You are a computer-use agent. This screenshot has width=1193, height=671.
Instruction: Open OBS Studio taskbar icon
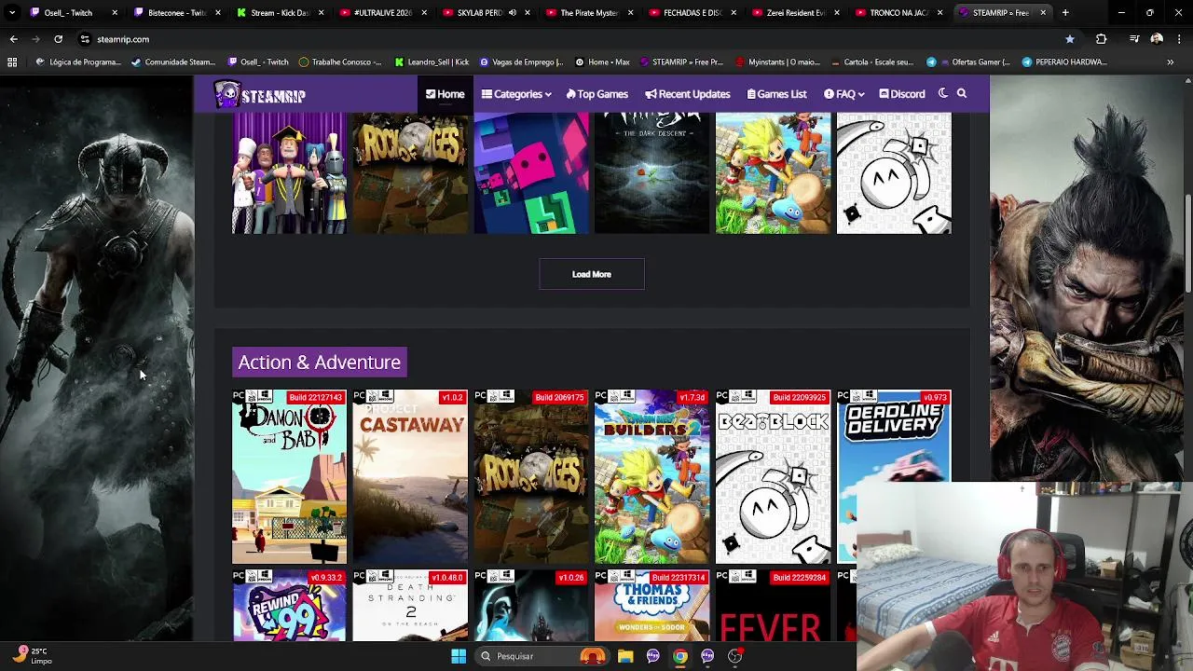[735, 656]
